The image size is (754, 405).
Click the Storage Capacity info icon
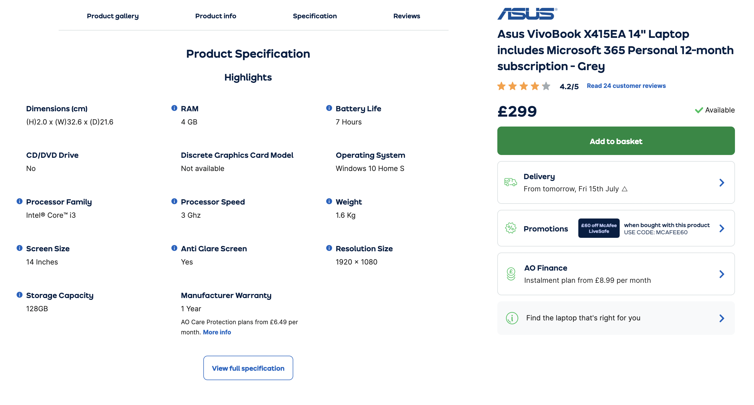(x=20, y=294)
